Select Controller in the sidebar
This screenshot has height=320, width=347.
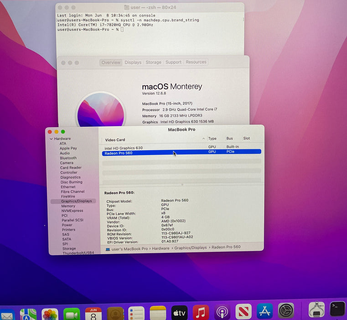69,172
